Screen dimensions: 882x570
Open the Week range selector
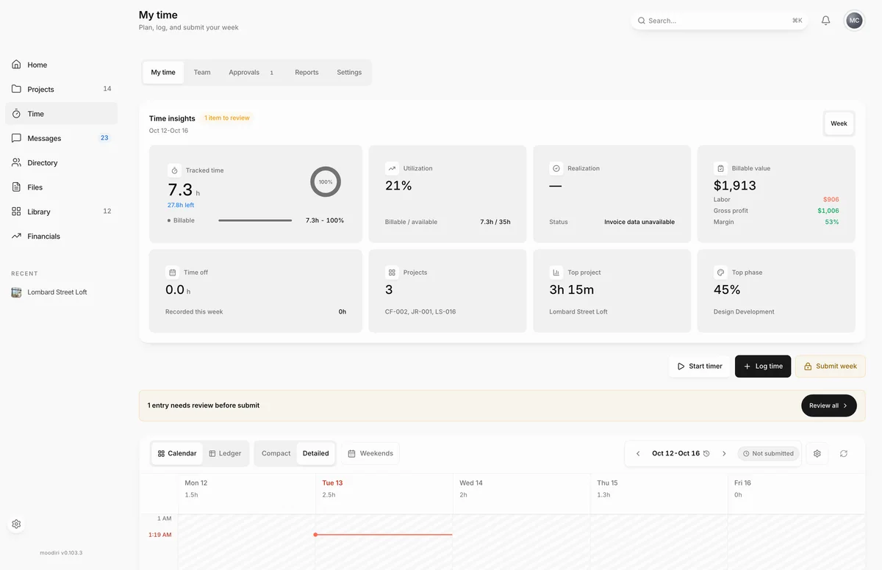[x=839, y=123]
